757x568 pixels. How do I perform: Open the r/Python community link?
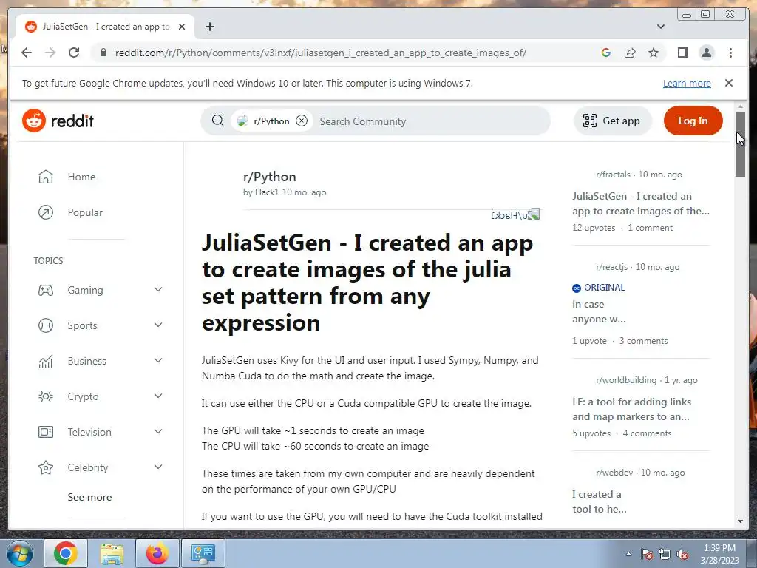tap(269, 177)
